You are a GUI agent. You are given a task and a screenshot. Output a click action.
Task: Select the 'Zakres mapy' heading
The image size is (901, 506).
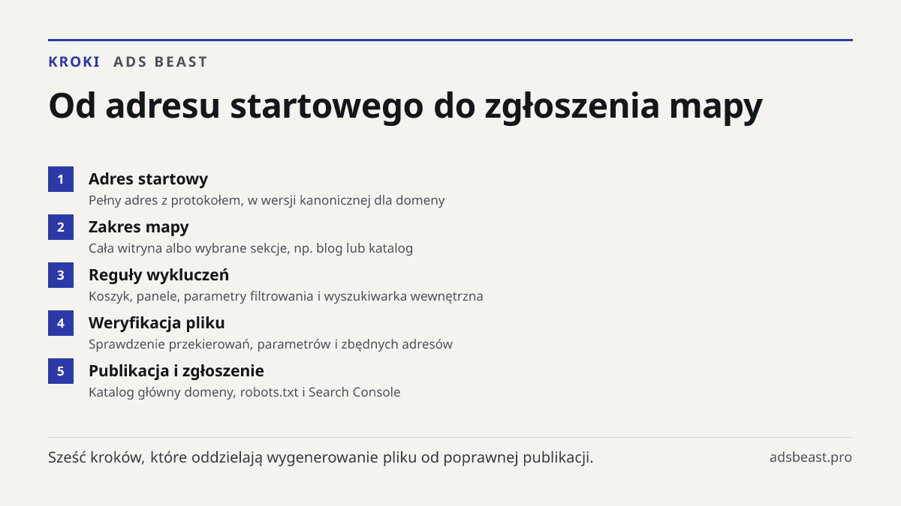pos(139,227)
